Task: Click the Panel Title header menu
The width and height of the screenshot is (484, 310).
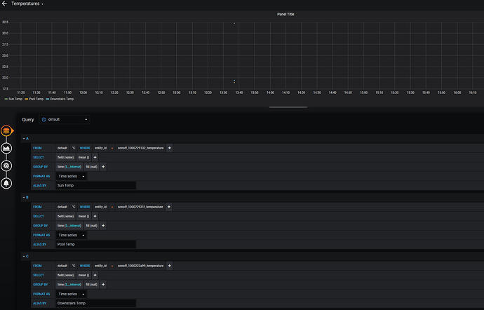Action: point(285,14)
